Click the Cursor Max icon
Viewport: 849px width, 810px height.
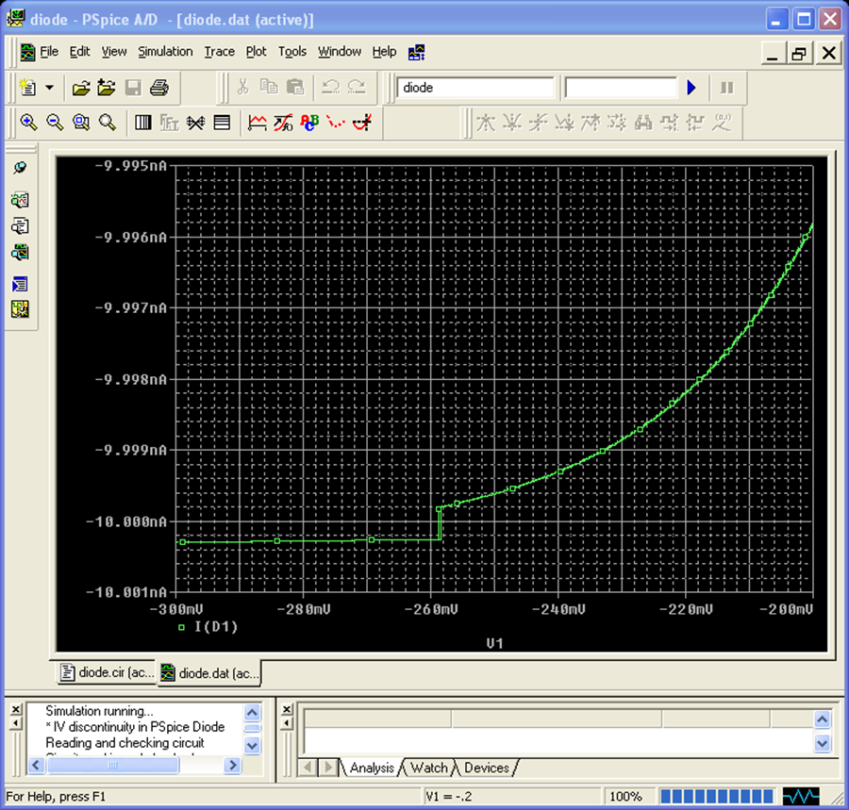coord(591,123)
